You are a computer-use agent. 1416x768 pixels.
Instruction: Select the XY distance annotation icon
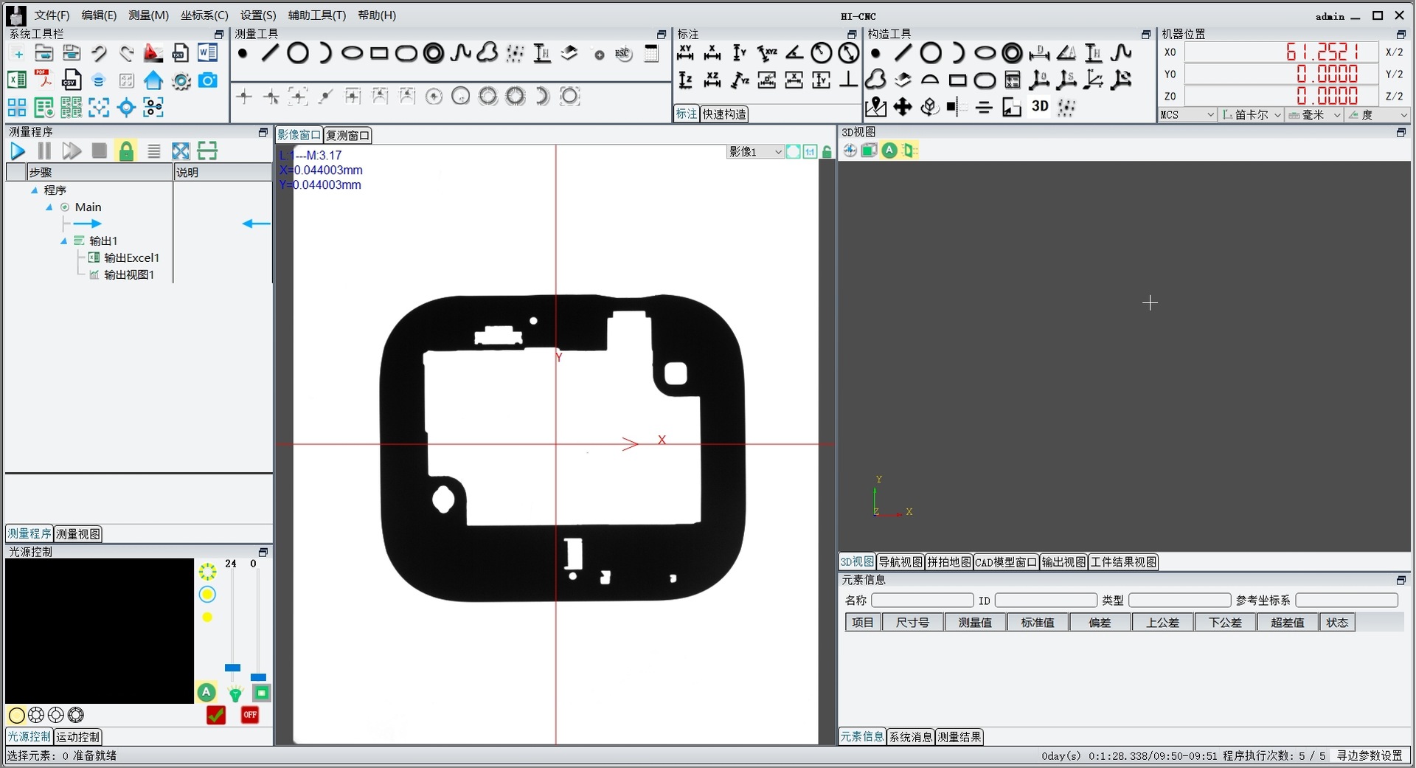pos(685,53)
